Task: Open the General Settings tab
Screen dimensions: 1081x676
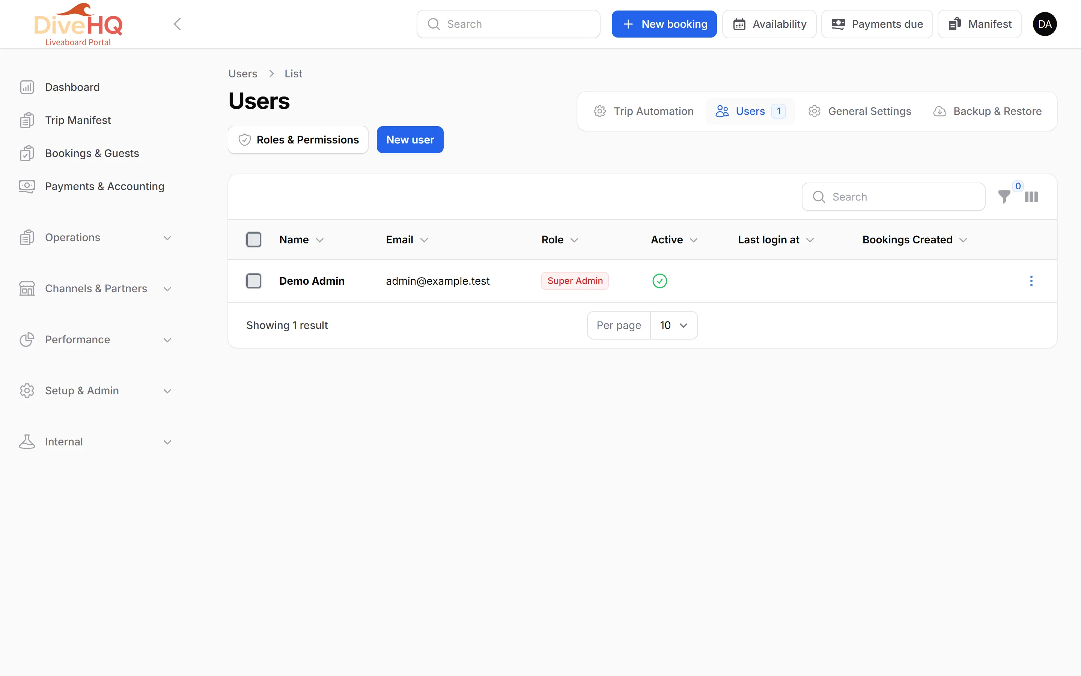Action: click(x=860, y=111)
